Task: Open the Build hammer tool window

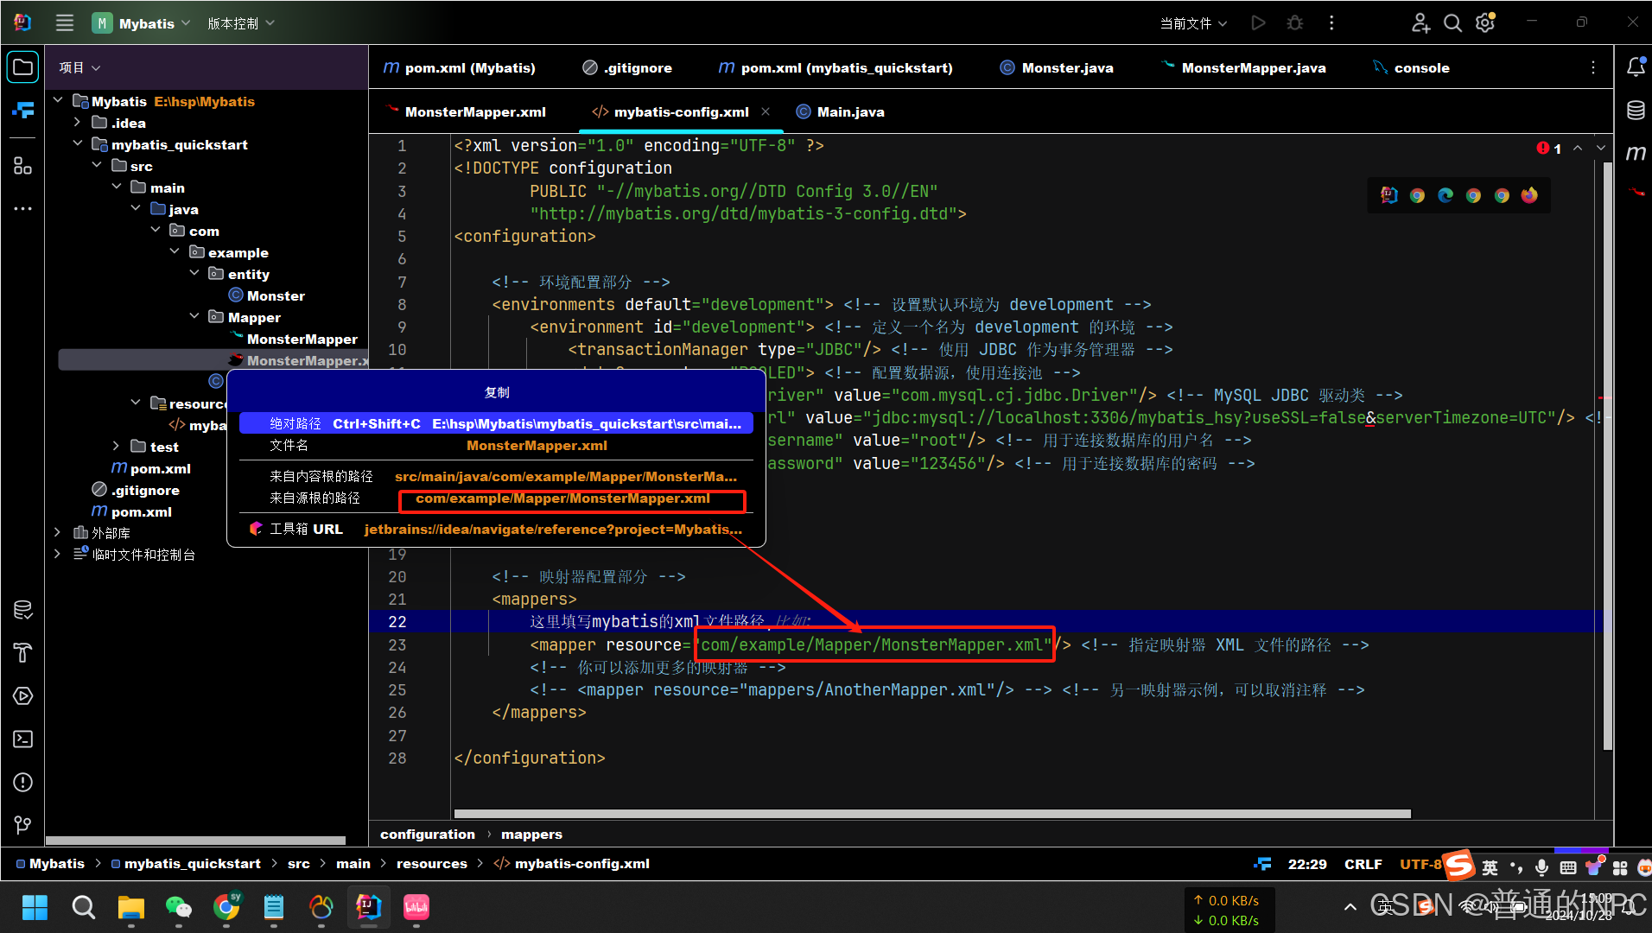Action: click(x=23, y=653)
